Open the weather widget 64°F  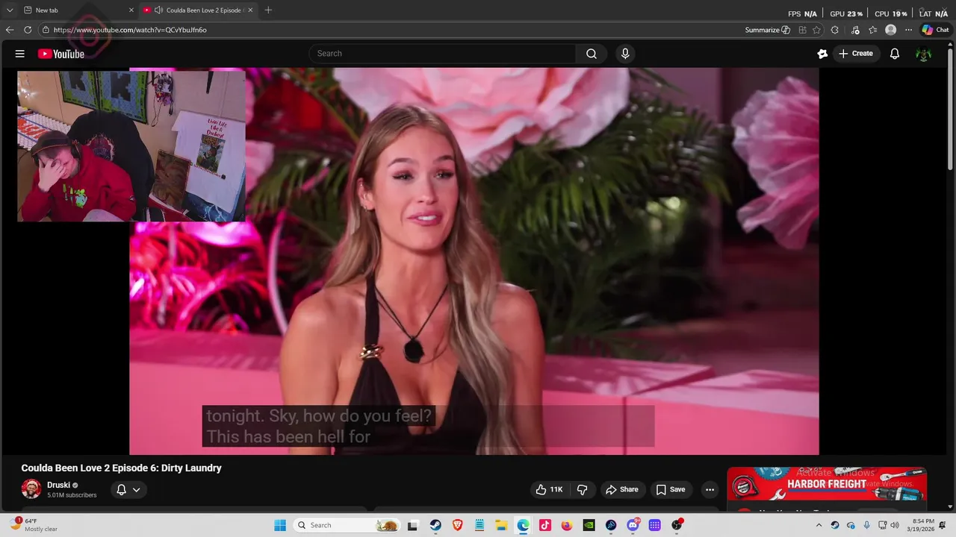point(34,525)
